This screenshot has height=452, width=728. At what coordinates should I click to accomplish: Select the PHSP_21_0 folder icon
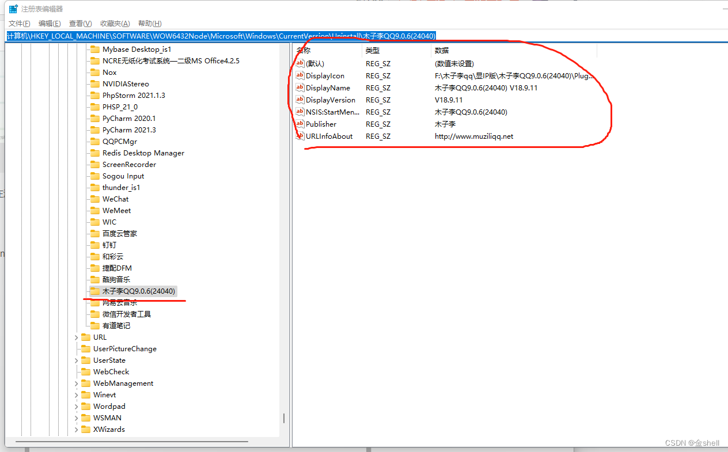[94, 107]
